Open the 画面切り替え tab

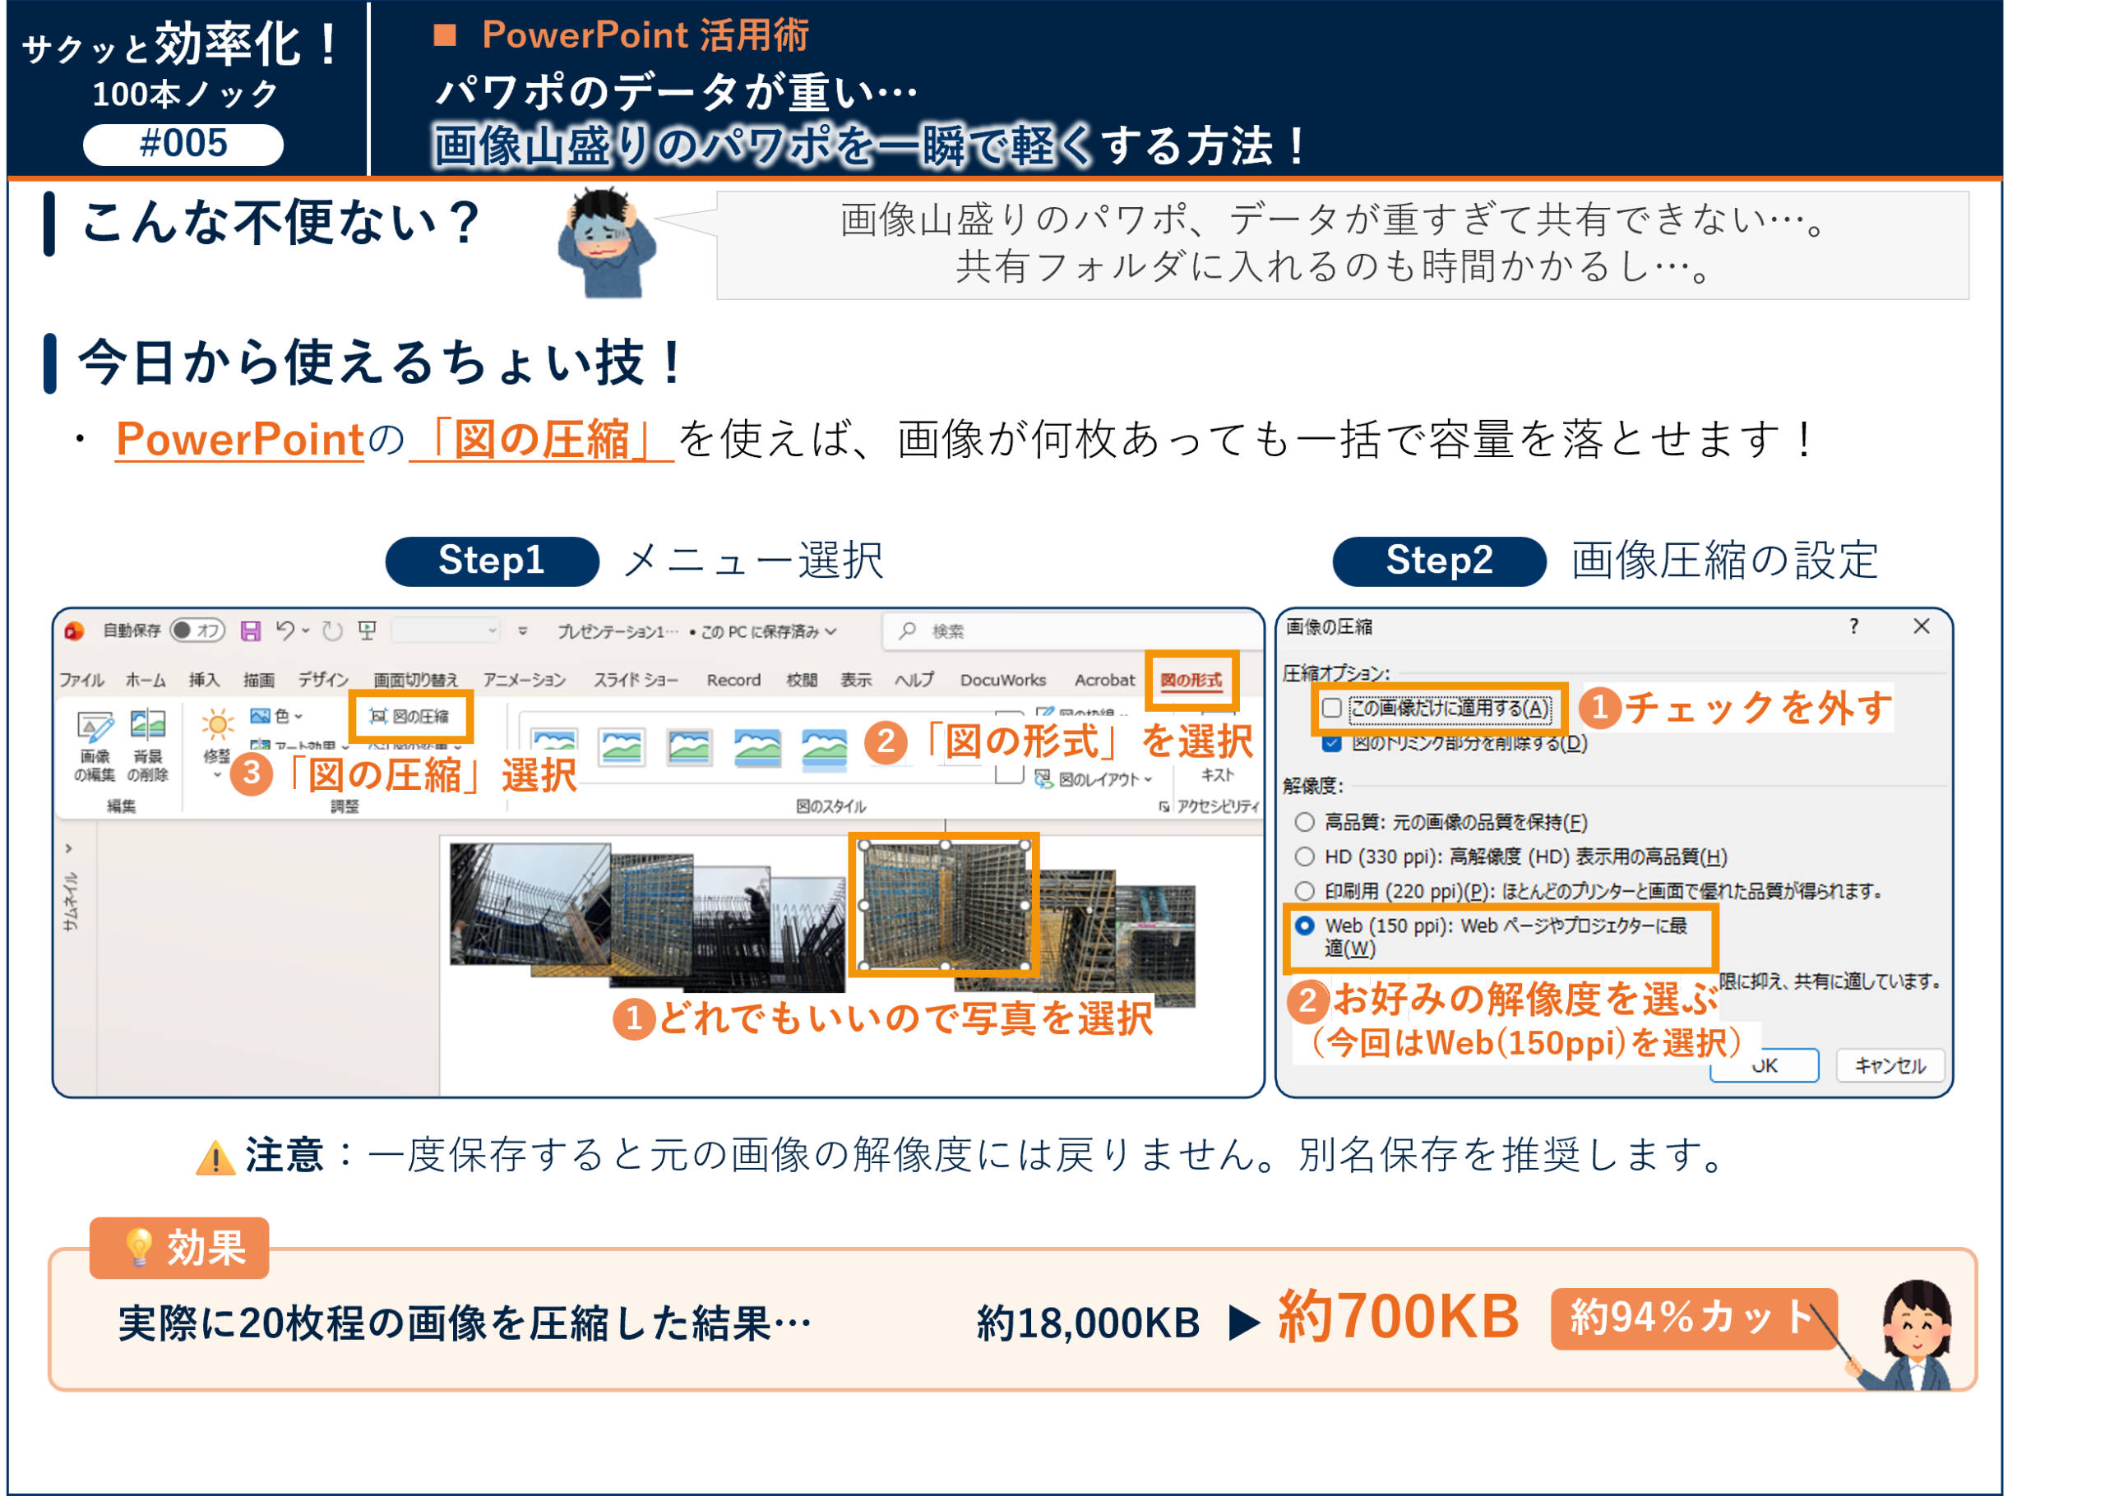pos(414,680)
